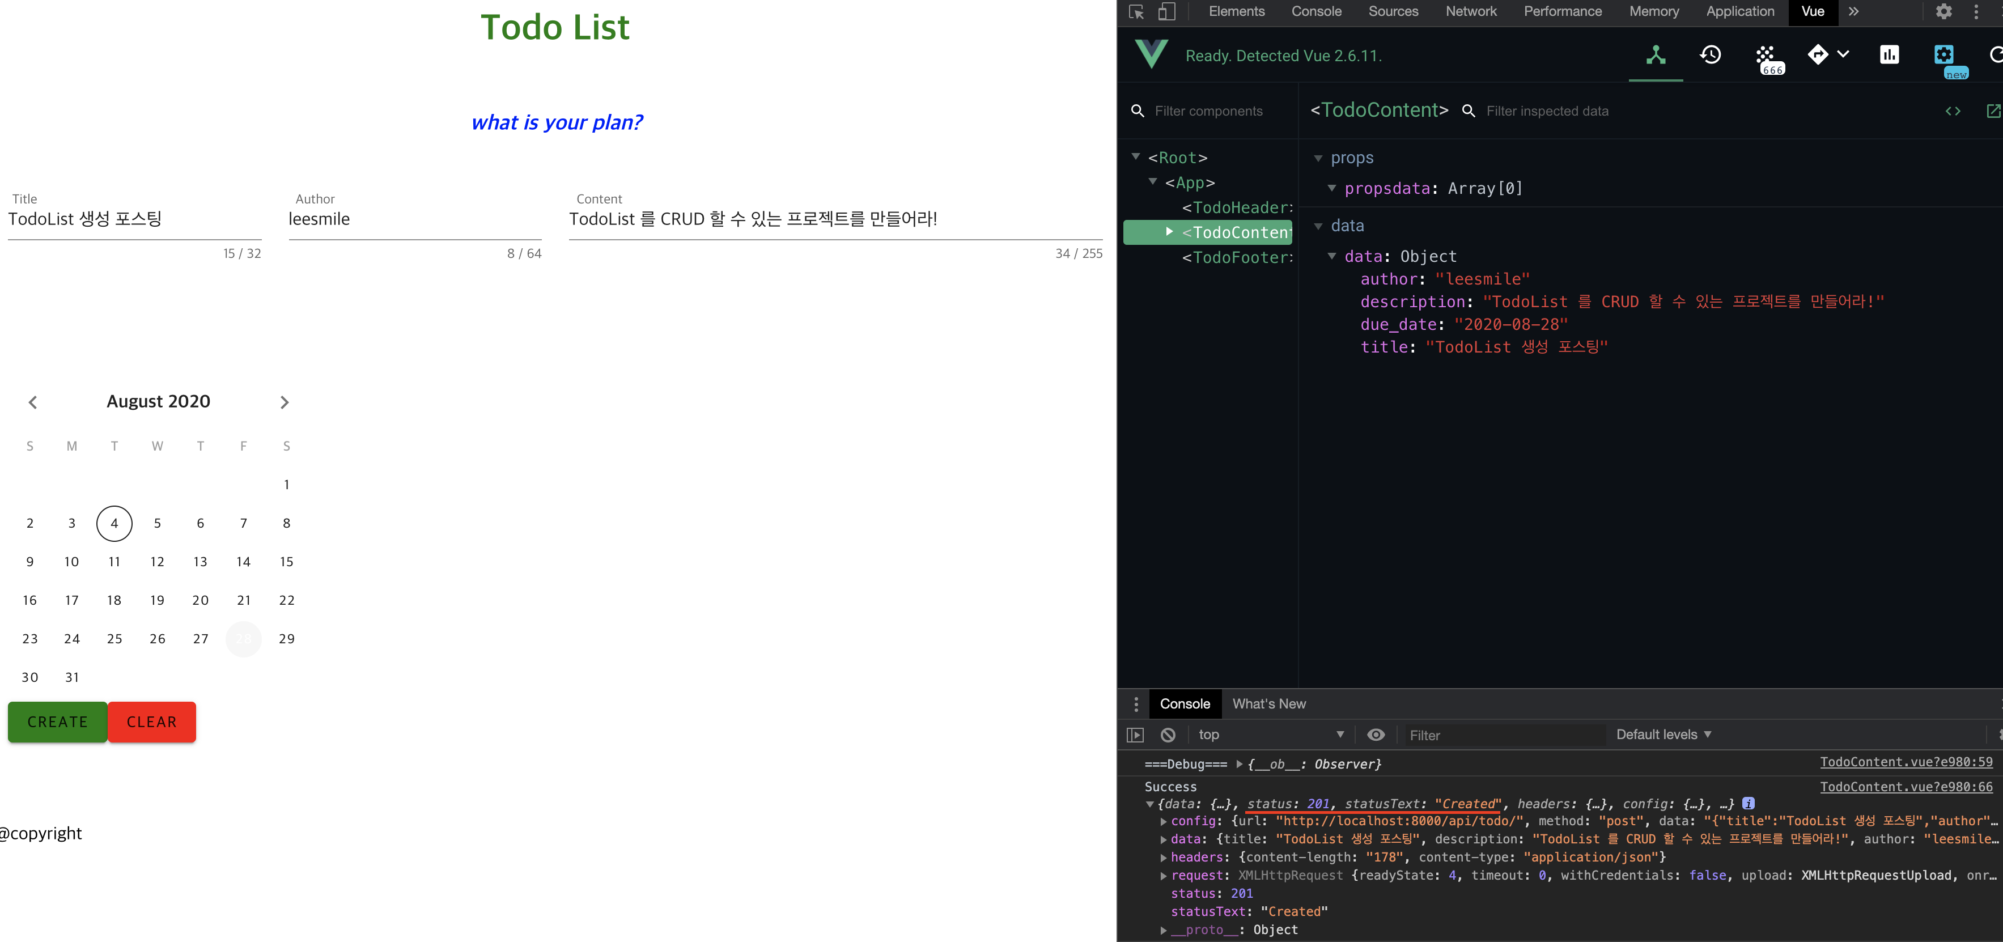Open Vue performance chart icon
The image size is (2003, 942).
pyautogui.click(x=1889, y=54)
